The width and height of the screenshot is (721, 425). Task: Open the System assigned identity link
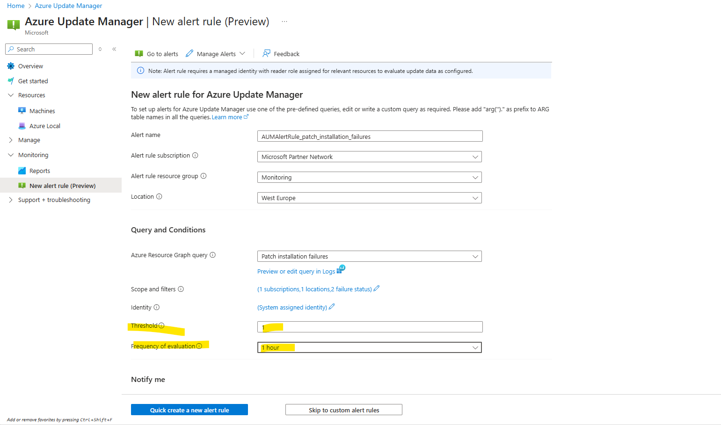[x=292, y=307]
